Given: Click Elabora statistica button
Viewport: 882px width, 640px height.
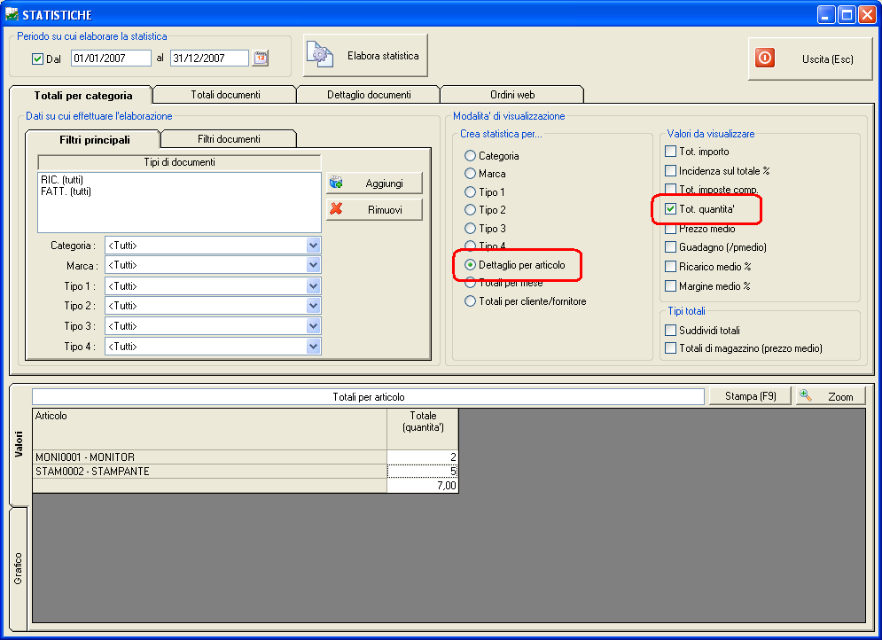Looking at the screenshot, I should 365,55.
